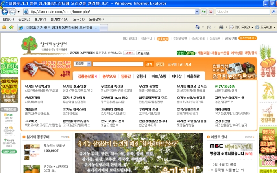Open the 도구(O) tools gear menu

click(265, 27)
